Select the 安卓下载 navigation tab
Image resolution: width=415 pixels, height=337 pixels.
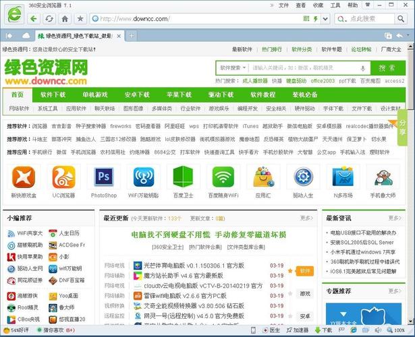coord(137,94)
